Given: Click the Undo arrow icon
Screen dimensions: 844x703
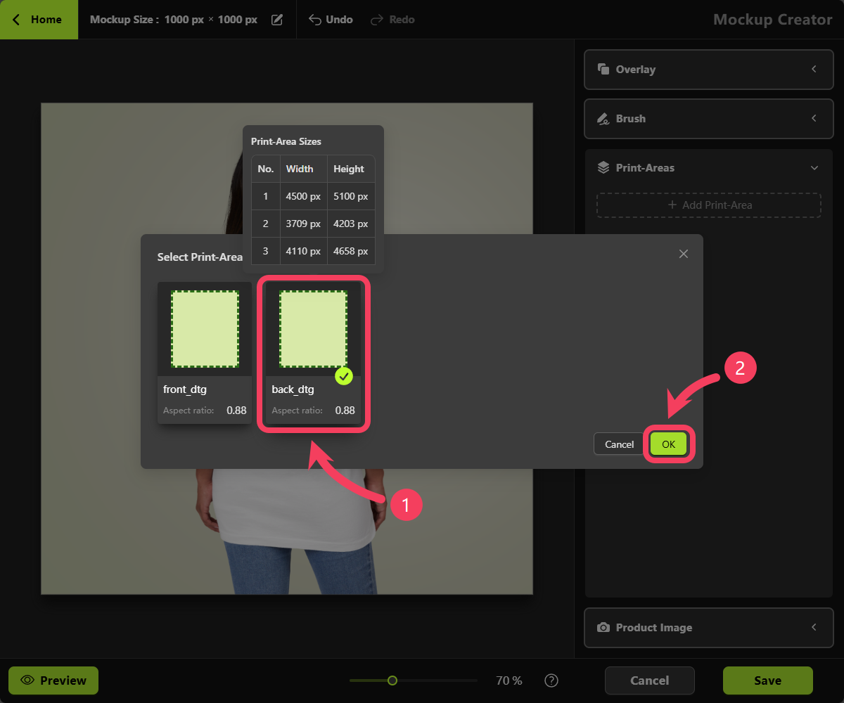Looking at the screenshot, I should click(316, 20).
